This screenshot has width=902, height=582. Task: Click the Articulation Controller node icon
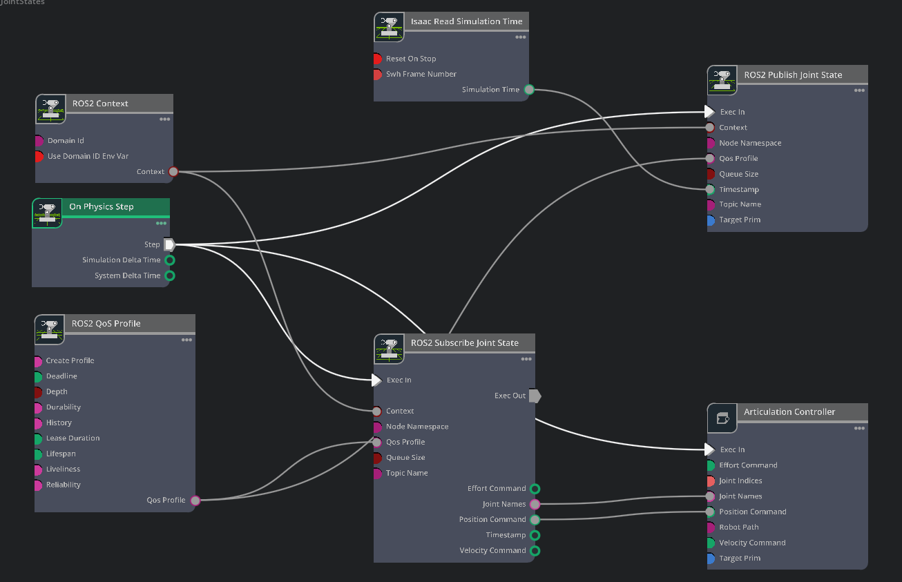coord(722,418)
